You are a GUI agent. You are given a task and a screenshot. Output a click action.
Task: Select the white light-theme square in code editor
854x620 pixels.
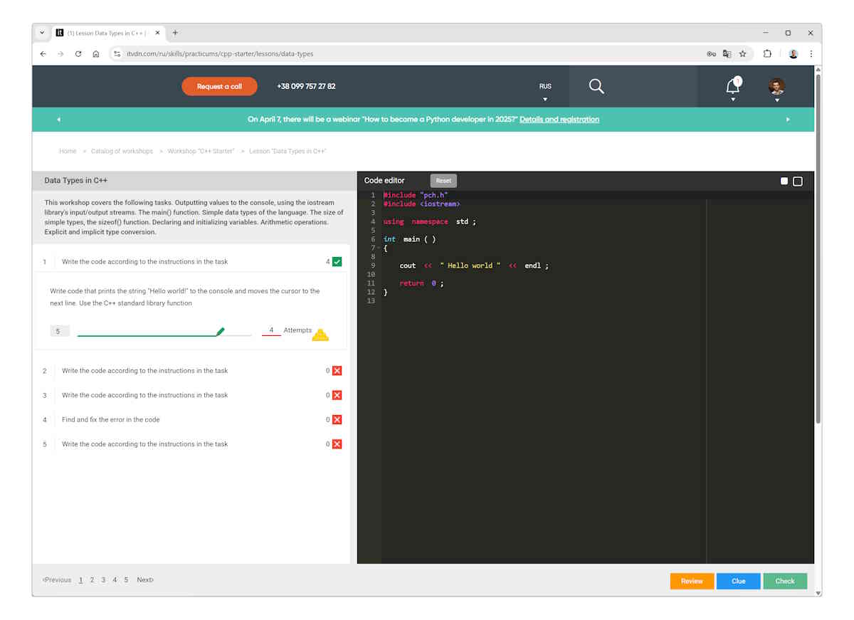784,181
